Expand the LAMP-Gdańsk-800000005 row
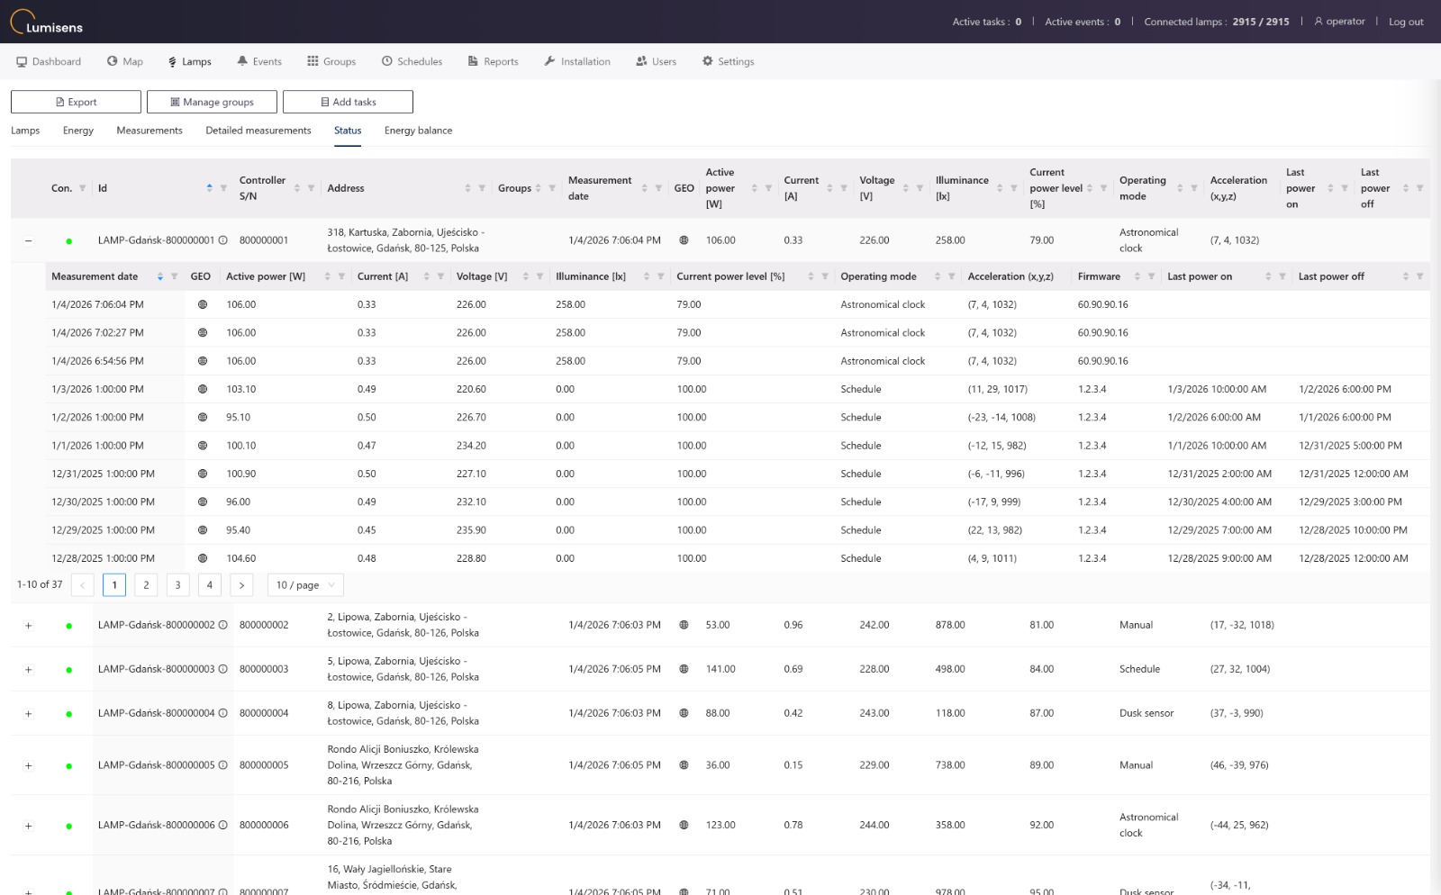Image resolution: width=1441 pixels, height=895 pixels. pos(28,766)
